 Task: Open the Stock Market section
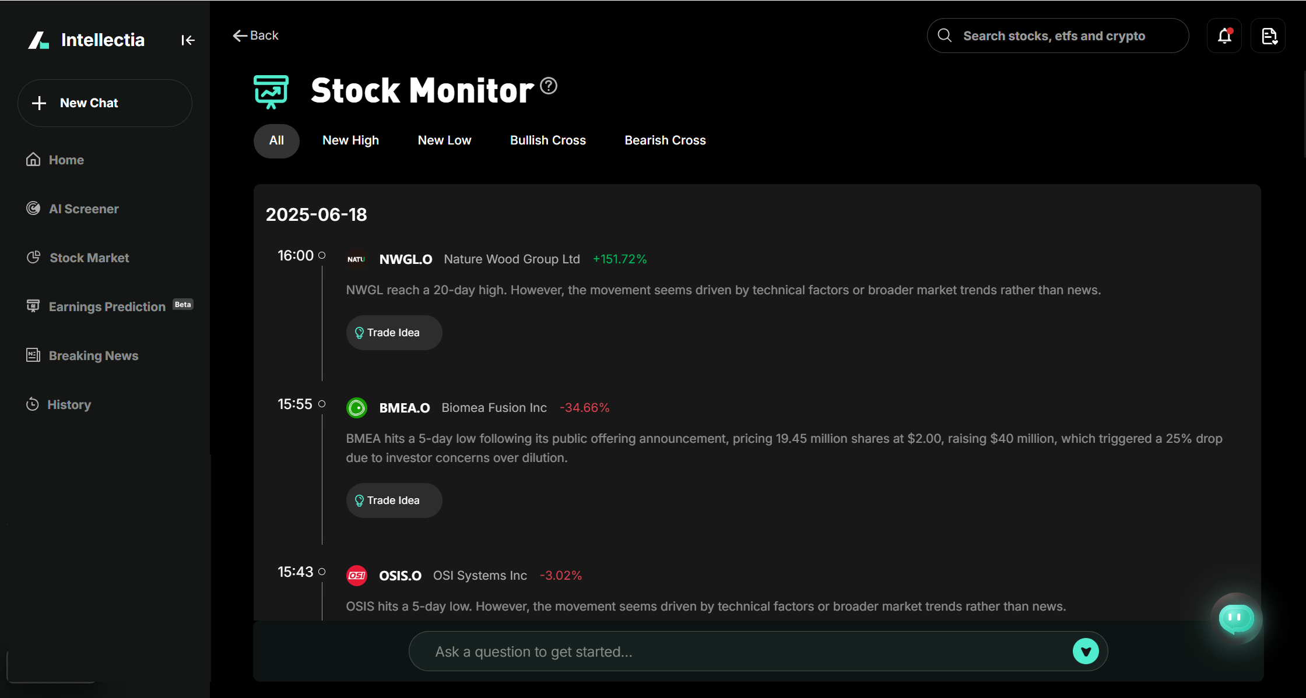point(89,258)
